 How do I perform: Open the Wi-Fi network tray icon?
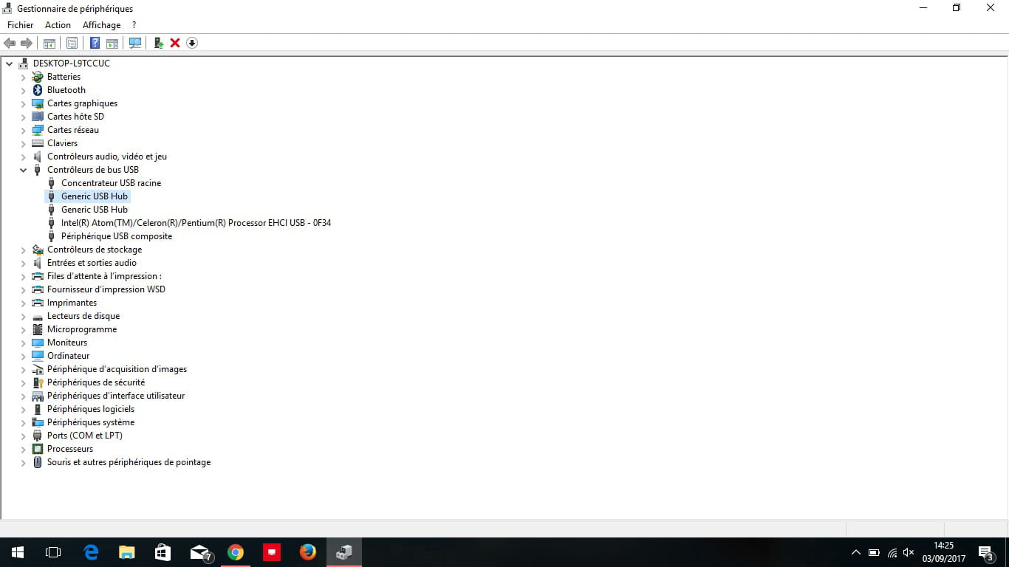pyautogui.click(x=892, y=552)
